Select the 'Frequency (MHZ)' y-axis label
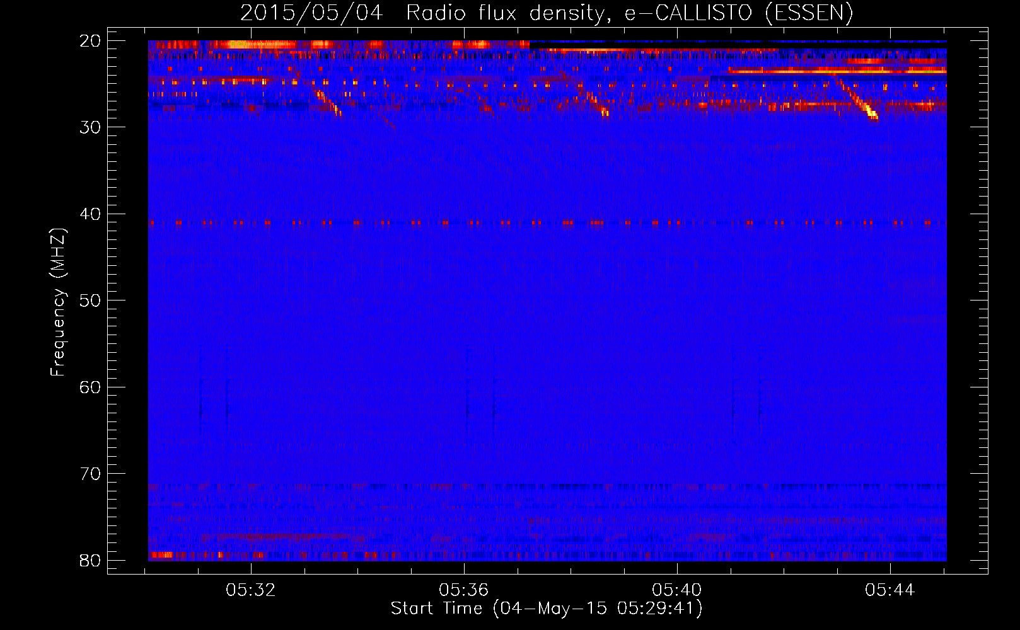This screenshot has width=1020, height=630. pyautogui.click(x=58, y=302)
